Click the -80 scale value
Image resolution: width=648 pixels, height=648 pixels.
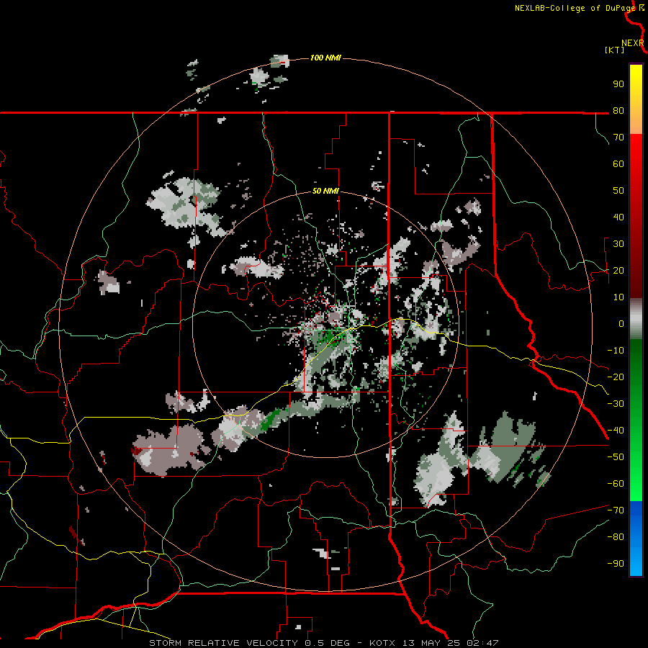click(616, 537)
